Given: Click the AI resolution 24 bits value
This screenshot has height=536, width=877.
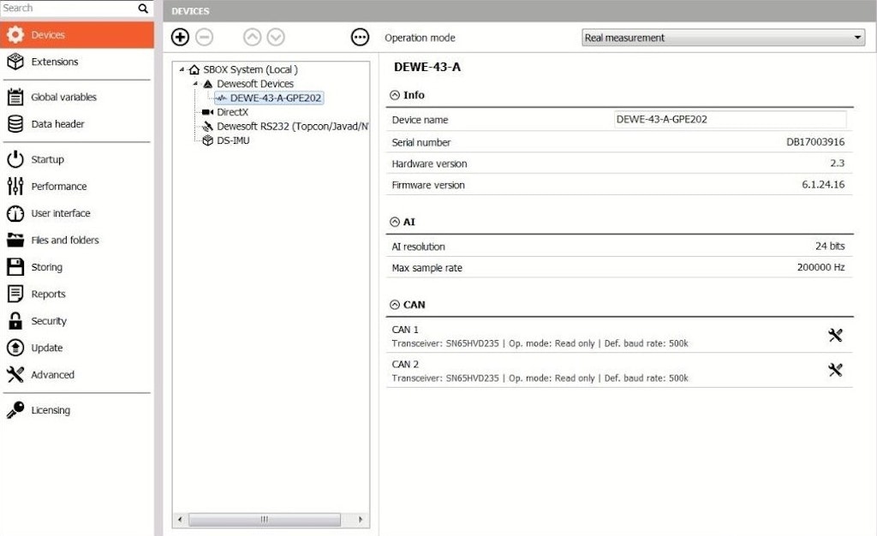Looking at the screenshot, I should point(830,247).
